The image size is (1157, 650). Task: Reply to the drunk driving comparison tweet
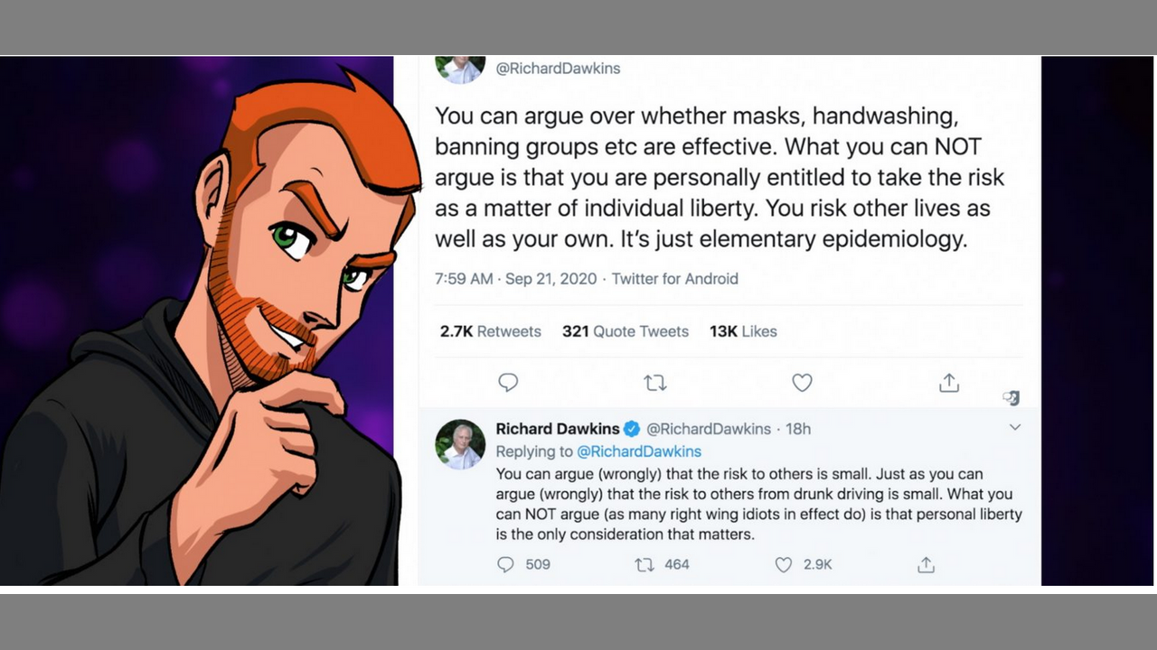pyautogui.click(x=506, y=564)
